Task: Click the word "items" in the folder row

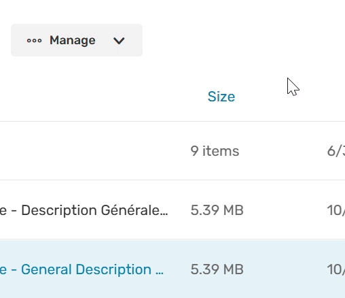Action: point(221,151)
